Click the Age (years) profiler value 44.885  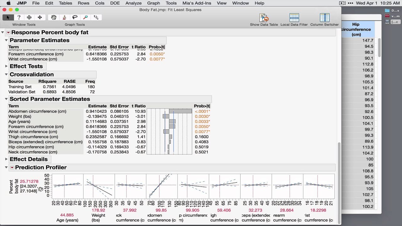click(x=67, y=215)
